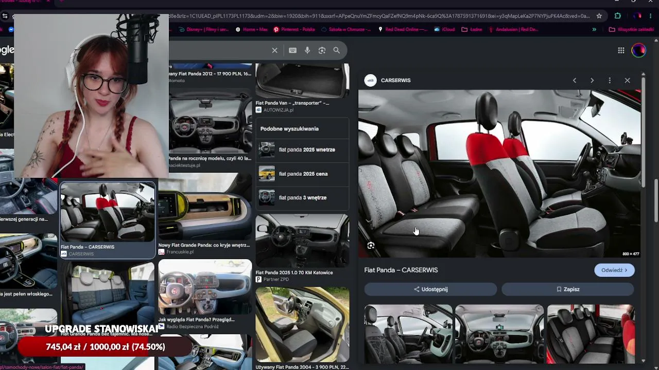659x370 pixels.
Task: Open the related thumbnail with mint dashboard side view
Action: (408, 334)
